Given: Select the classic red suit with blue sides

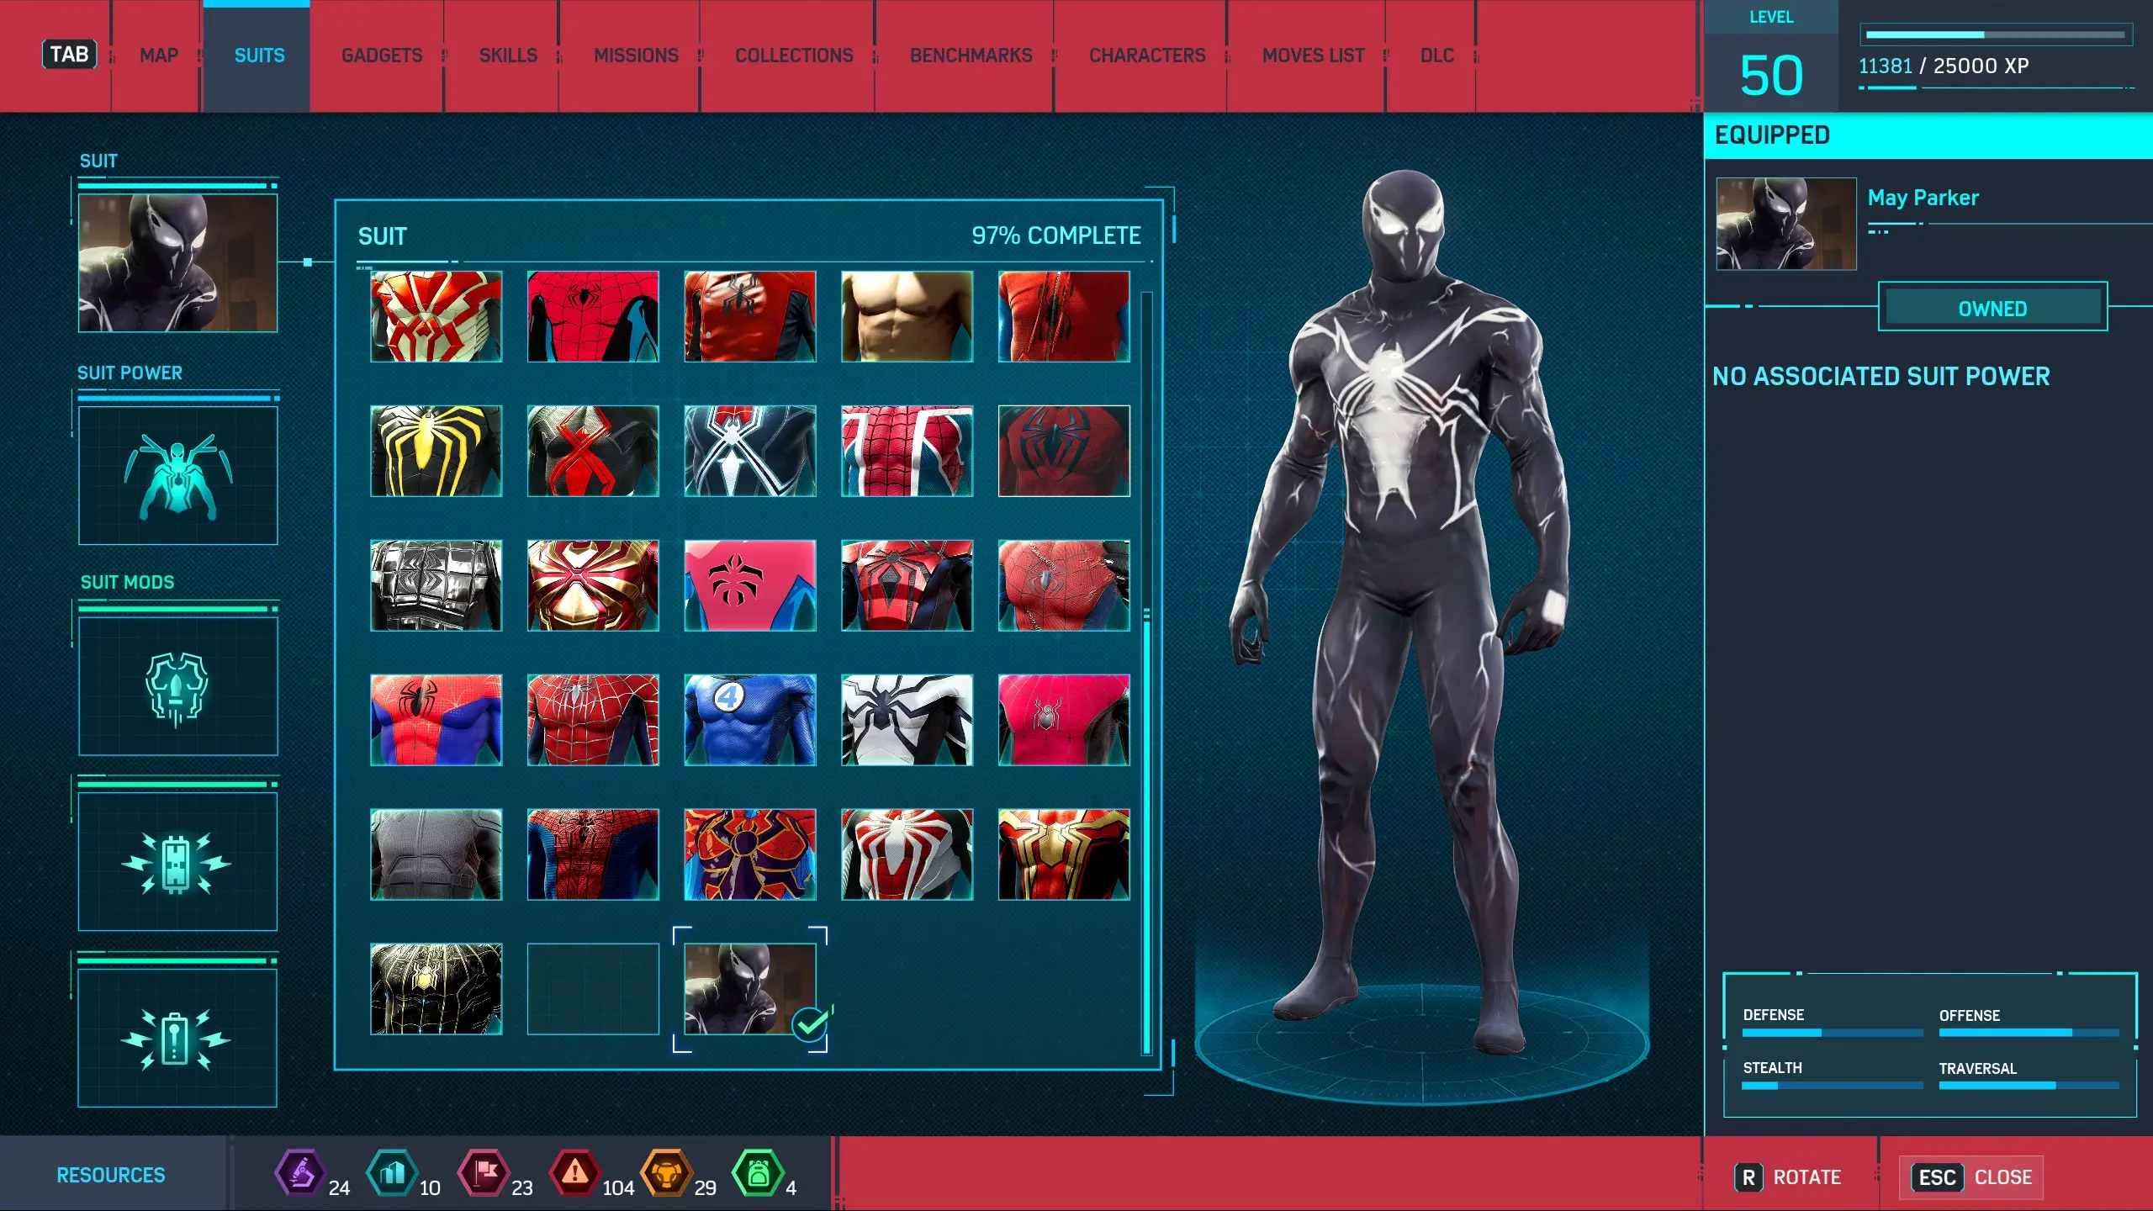Looking at the screenshot, I should coord(593,316).
